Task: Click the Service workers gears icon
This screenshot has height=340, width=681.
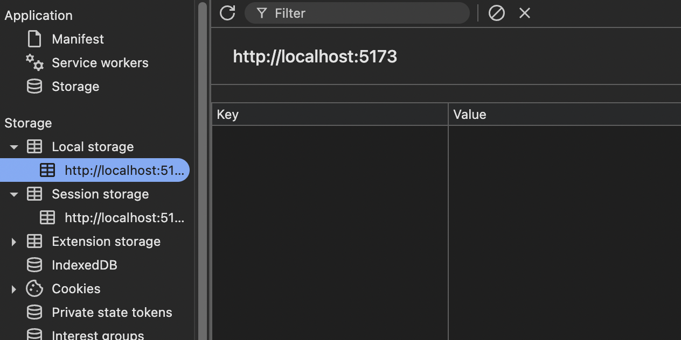Action: tap(34, 63)
